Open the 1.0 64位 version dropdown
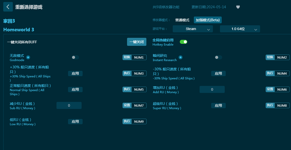Viewport: 291px width, 150px height. pos(240,29)
